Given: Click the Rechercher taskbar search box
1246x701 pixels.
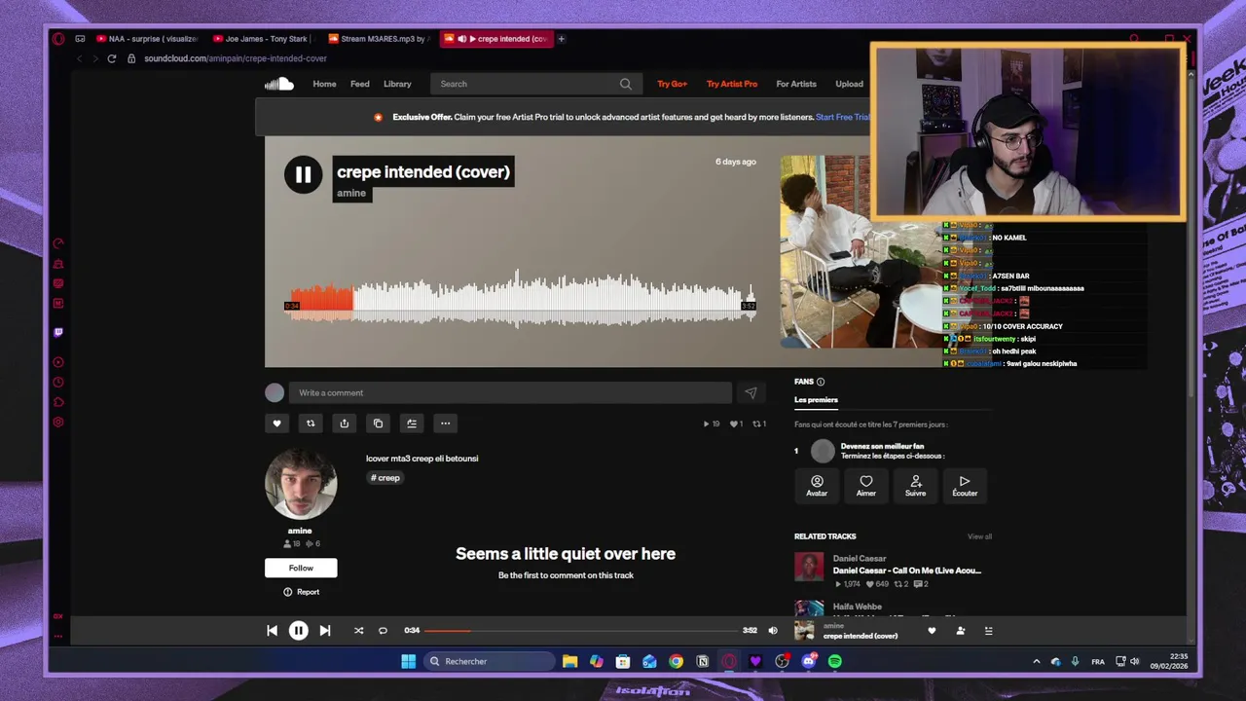Looking at the screenshot, I should [x=490, y=662].
